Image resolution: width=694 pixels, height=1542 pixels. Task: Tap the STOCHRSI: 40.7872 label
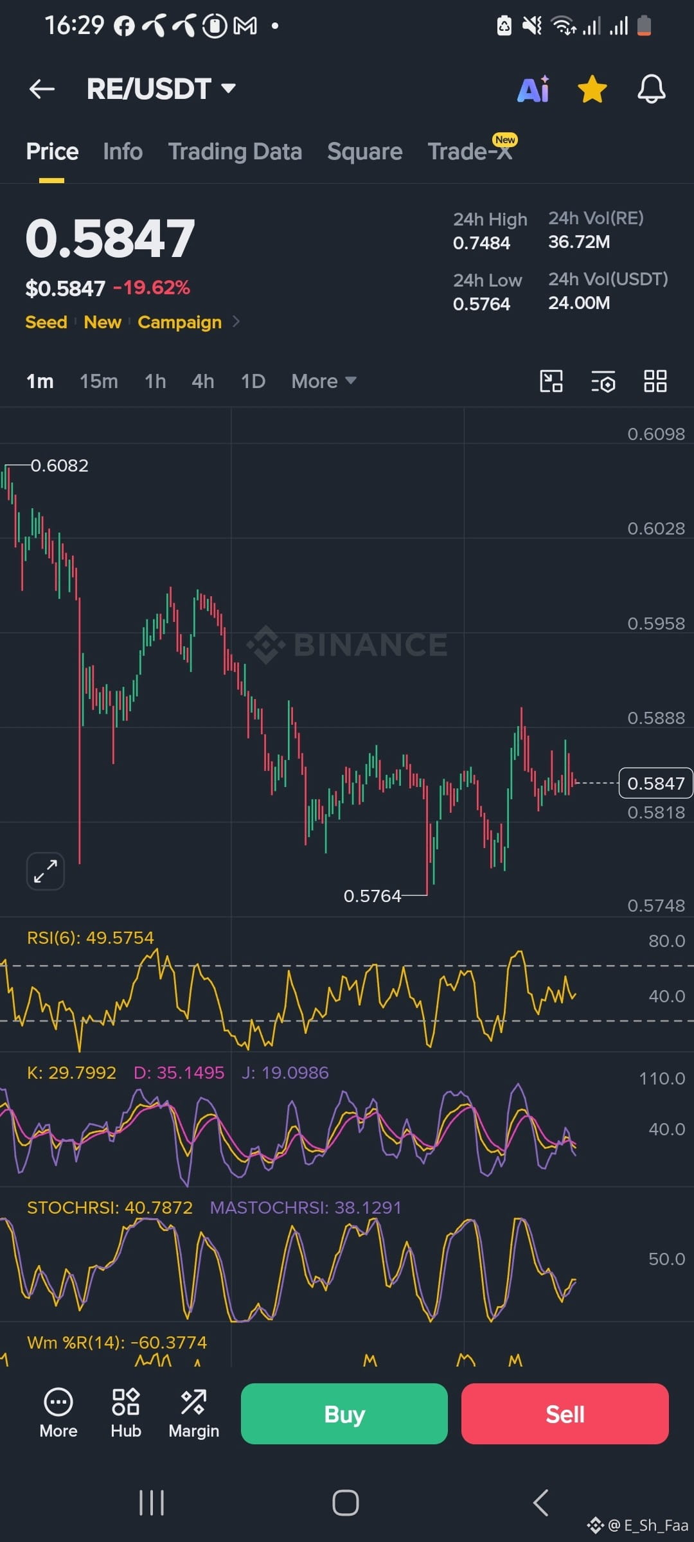click(x=110, y=1208)
